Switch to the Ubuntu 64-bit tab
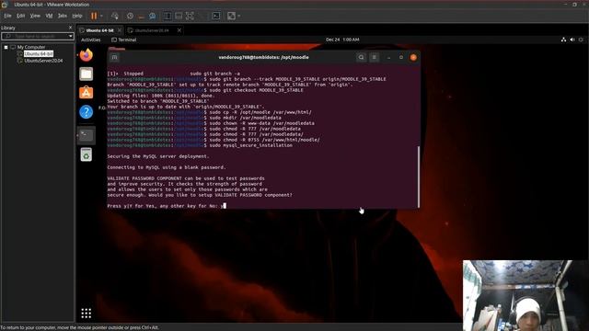Screen dimensions: 589x331 click(99, 30)
